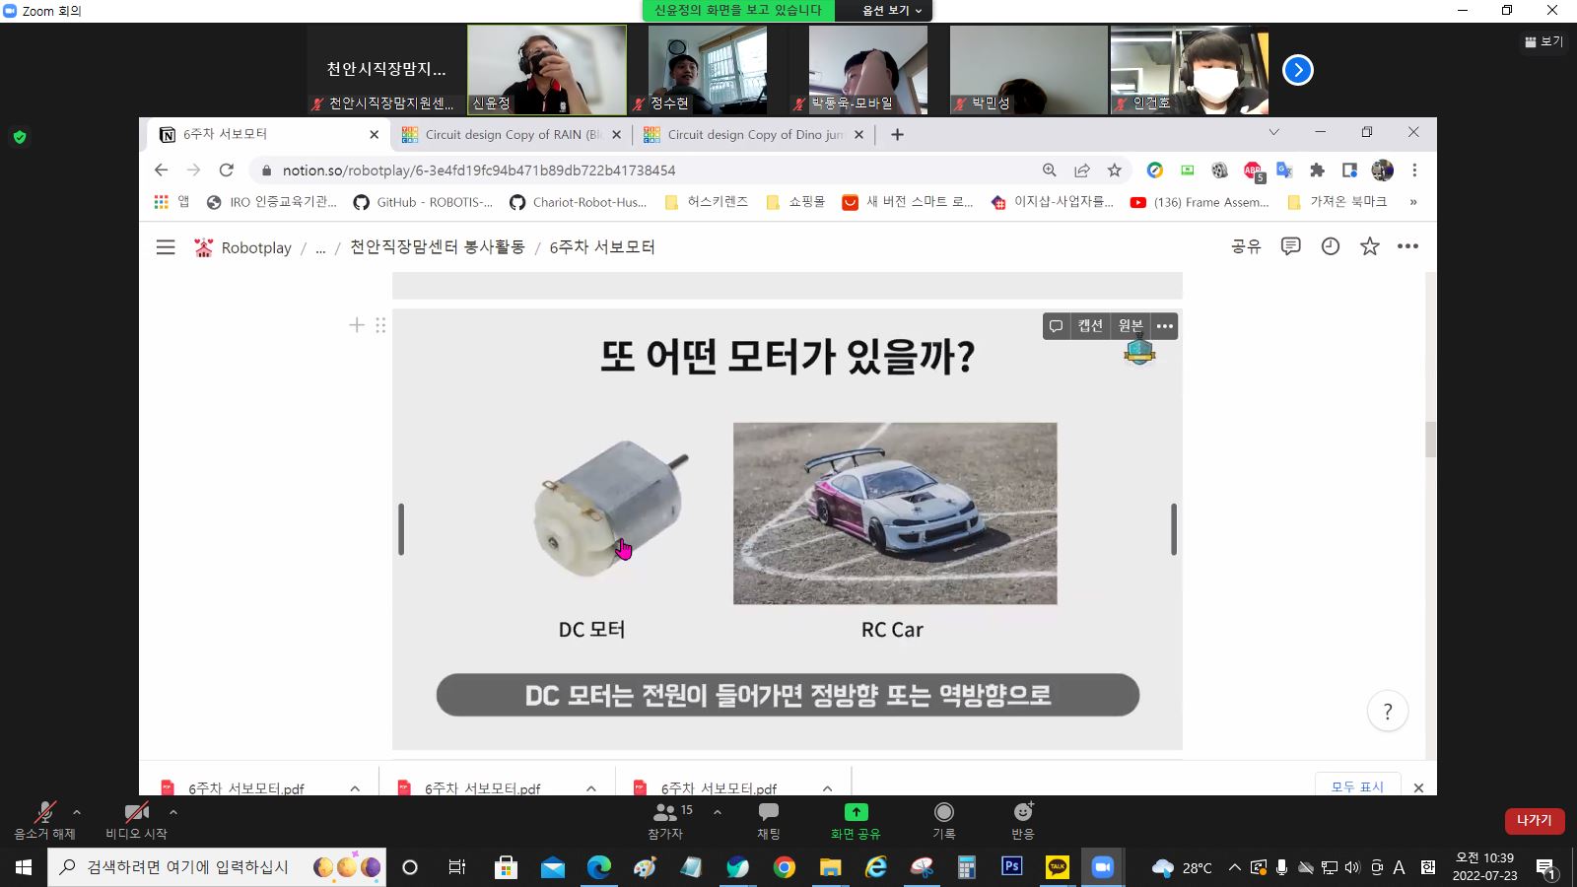Favorite the Notion page with star

pyautogui.click(x=1370, y=246)
